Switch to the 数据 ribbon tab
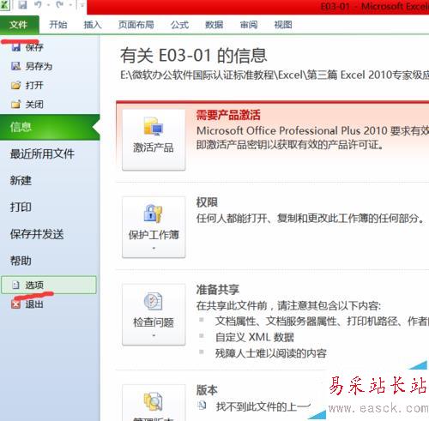 pyautogui.click(x=214, y=25)
